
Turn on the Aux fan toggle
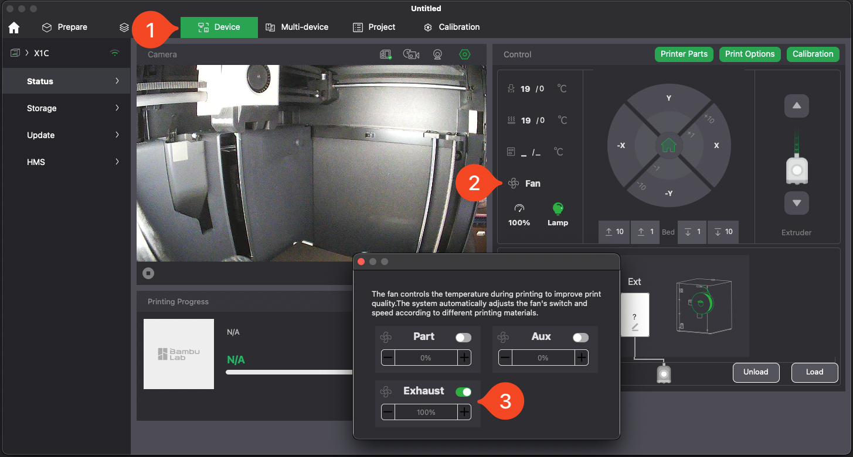[580, 337]
